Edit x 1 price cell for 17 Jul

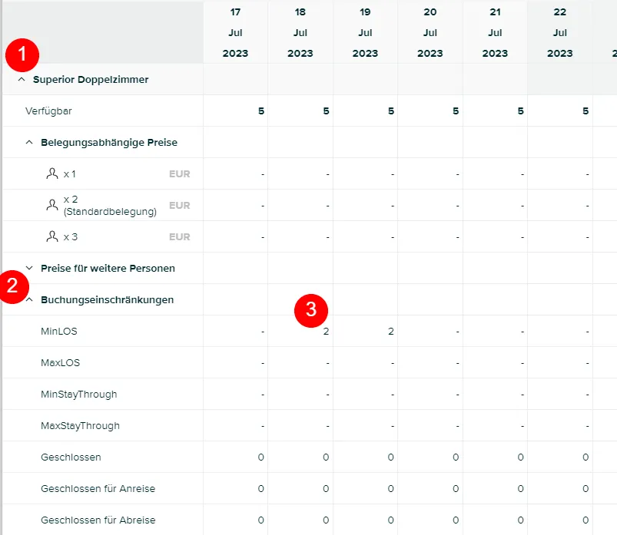(x=235, y=173)
